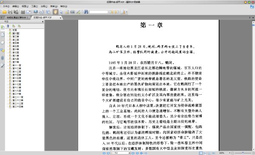Click the Save floppy disk icon
The image size is (255, 155).
coord(10,12)
